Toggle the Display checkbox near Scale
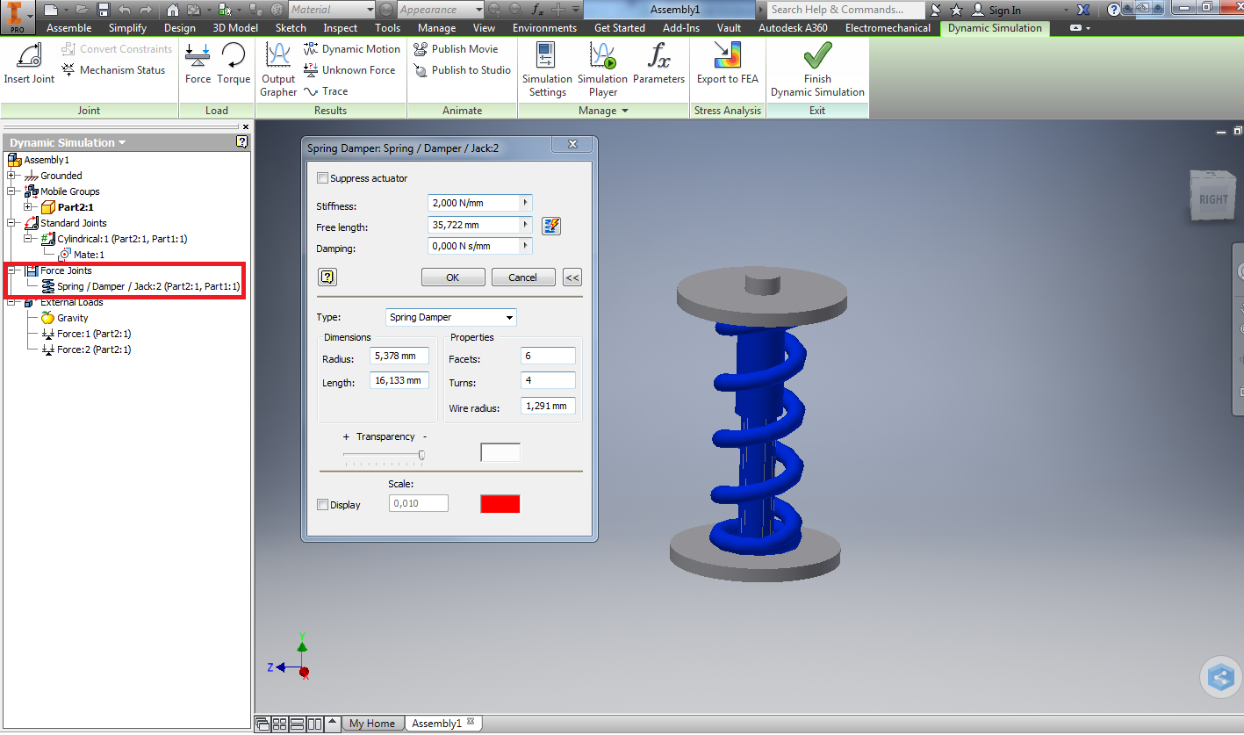The image size is (1244, 735). click(323, 504)
